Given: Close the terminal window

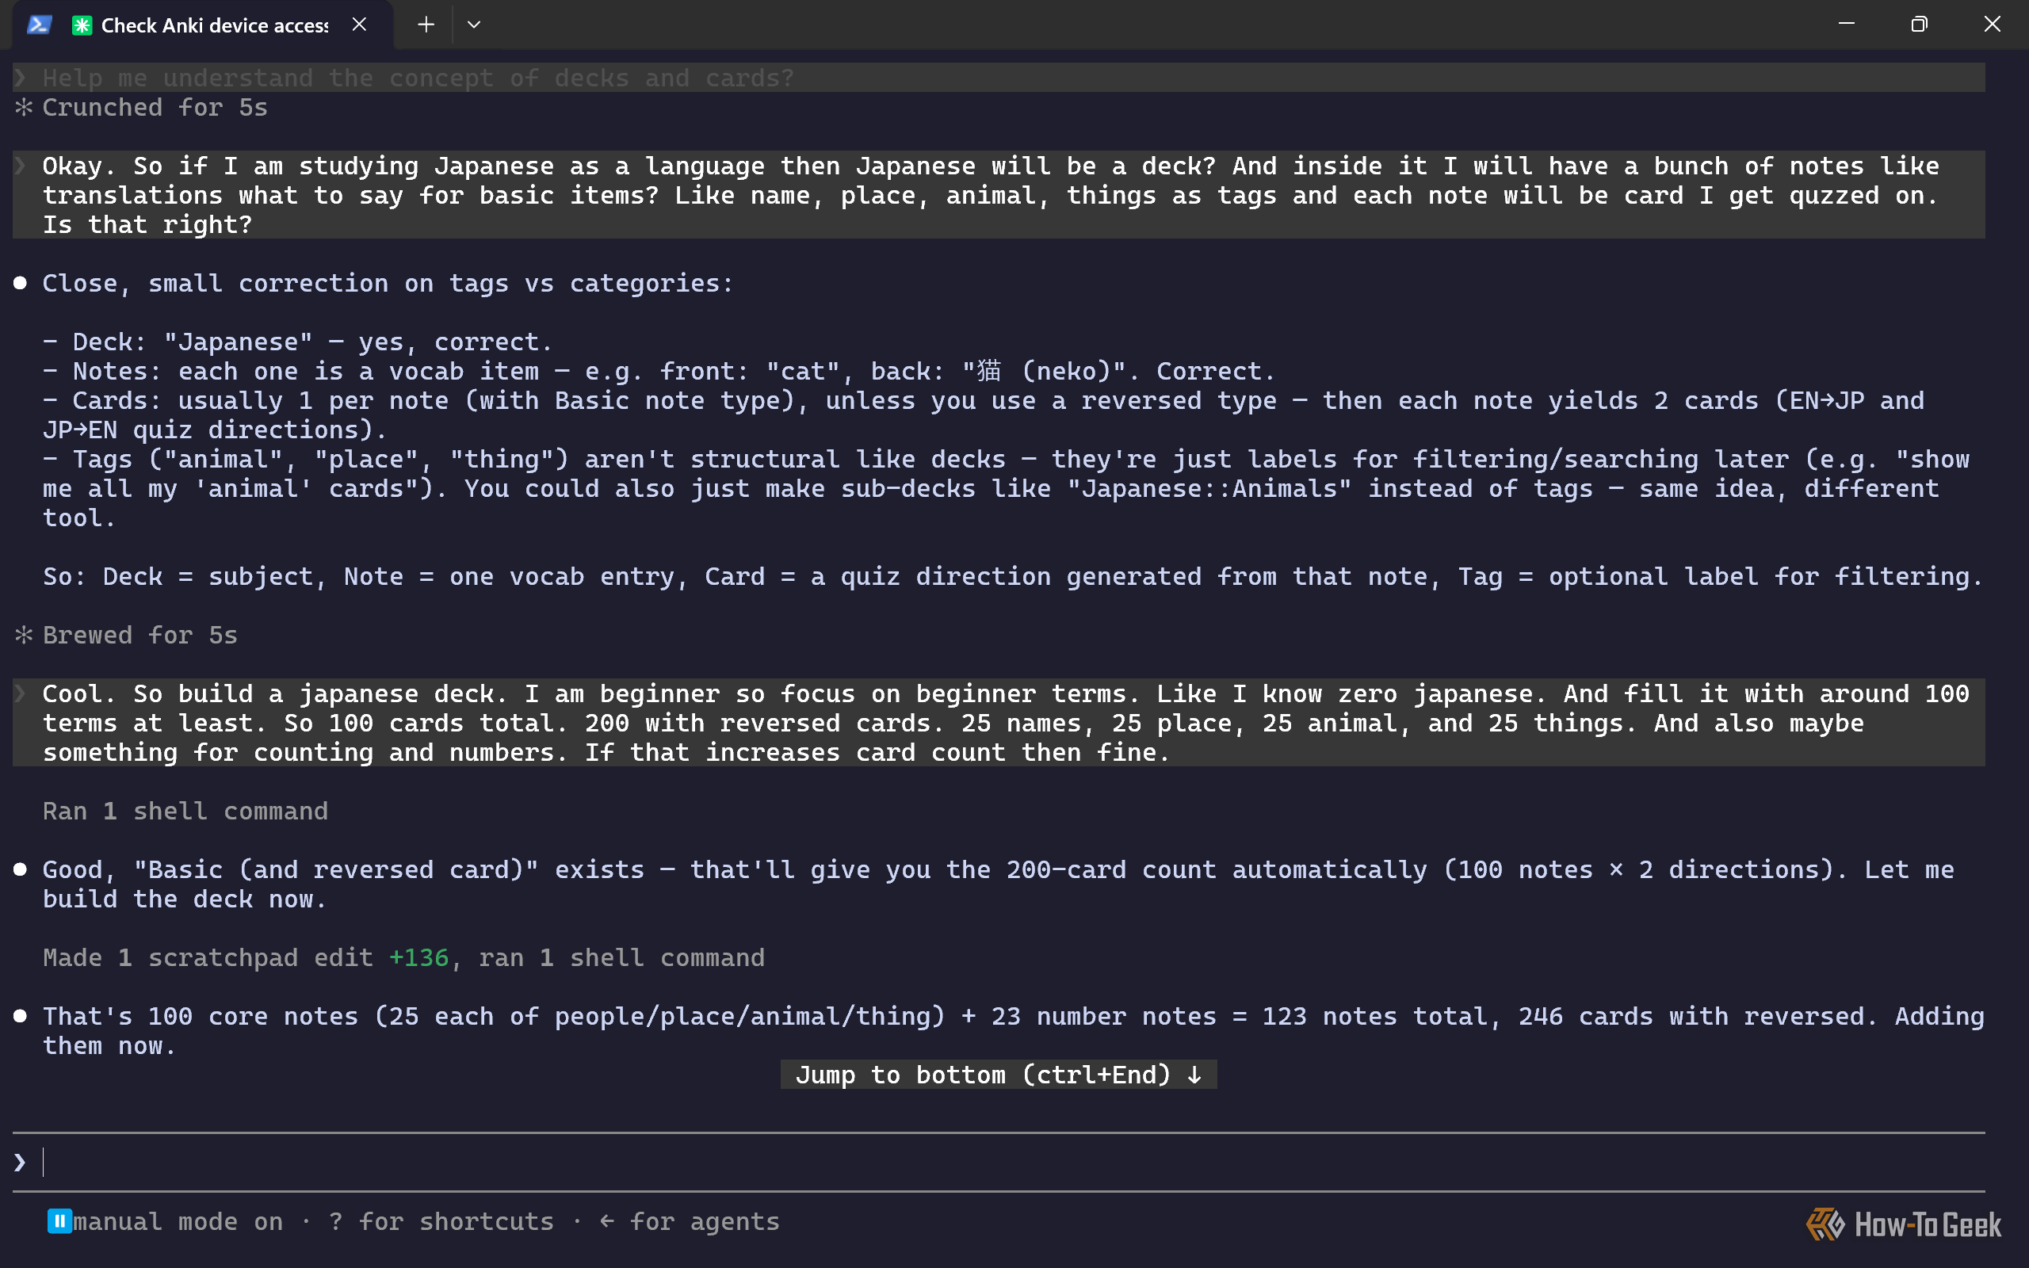Looking at the screenshot, I should tap(1992, 25).
